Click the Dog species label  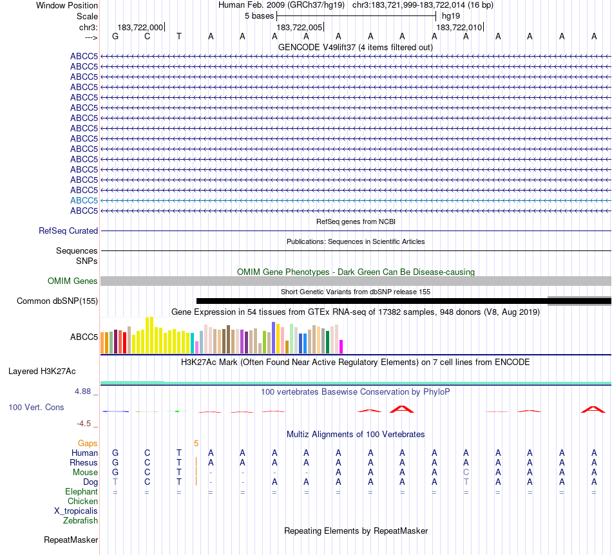91,482
